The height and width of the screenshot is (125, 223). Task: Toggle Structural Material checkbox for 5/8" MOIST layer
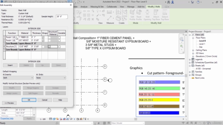[49, 41]
